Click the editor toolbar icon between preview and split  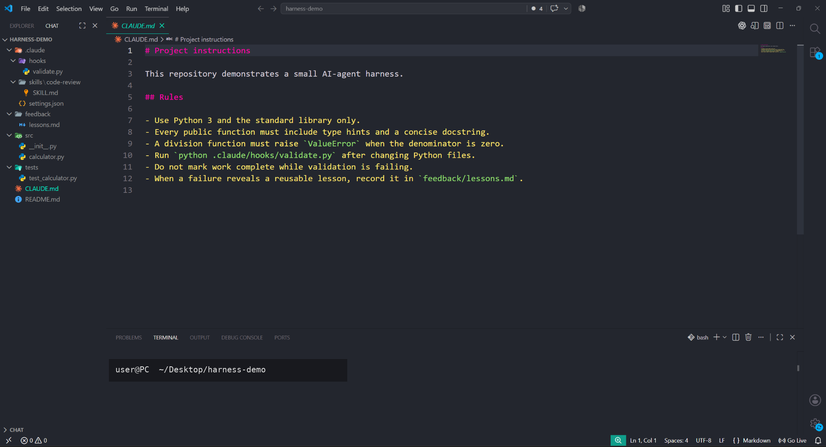pyautogui.click(x=767, y=26)
